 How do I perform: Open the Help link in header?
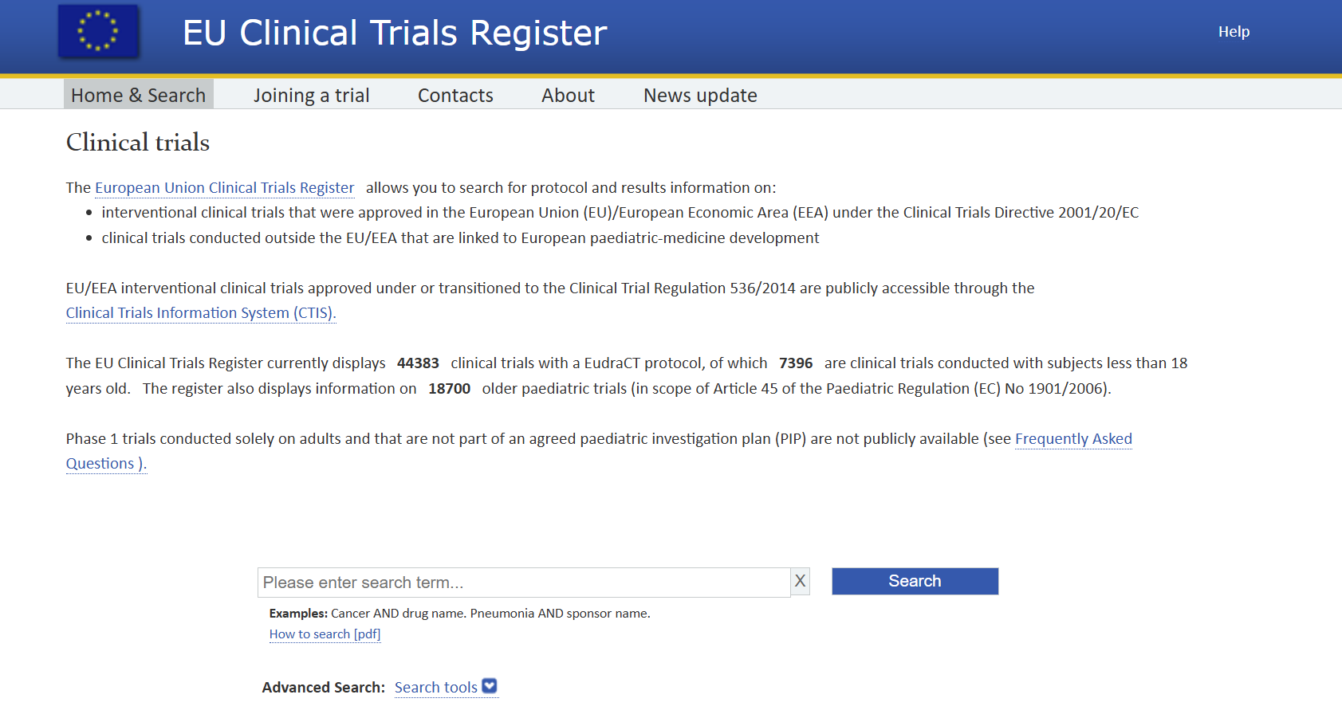(1234, 32)
